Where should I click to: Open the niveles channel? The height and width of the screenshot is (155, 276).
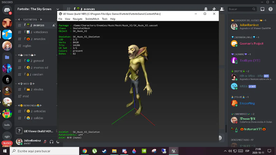pyautogui.click(x=36, y=89)
